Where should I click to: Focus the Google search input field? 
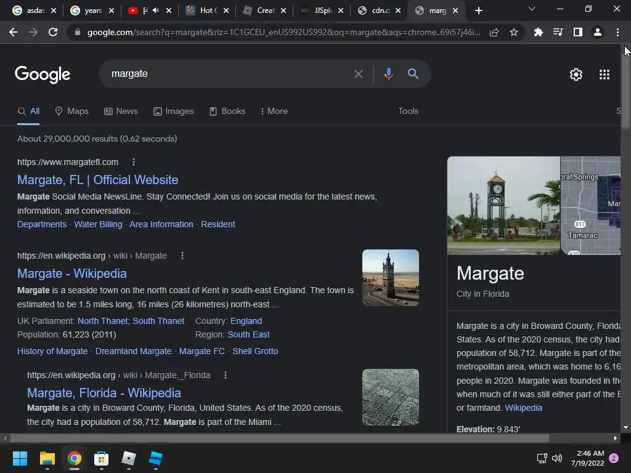pyautogui.click(x=229, y=74)
